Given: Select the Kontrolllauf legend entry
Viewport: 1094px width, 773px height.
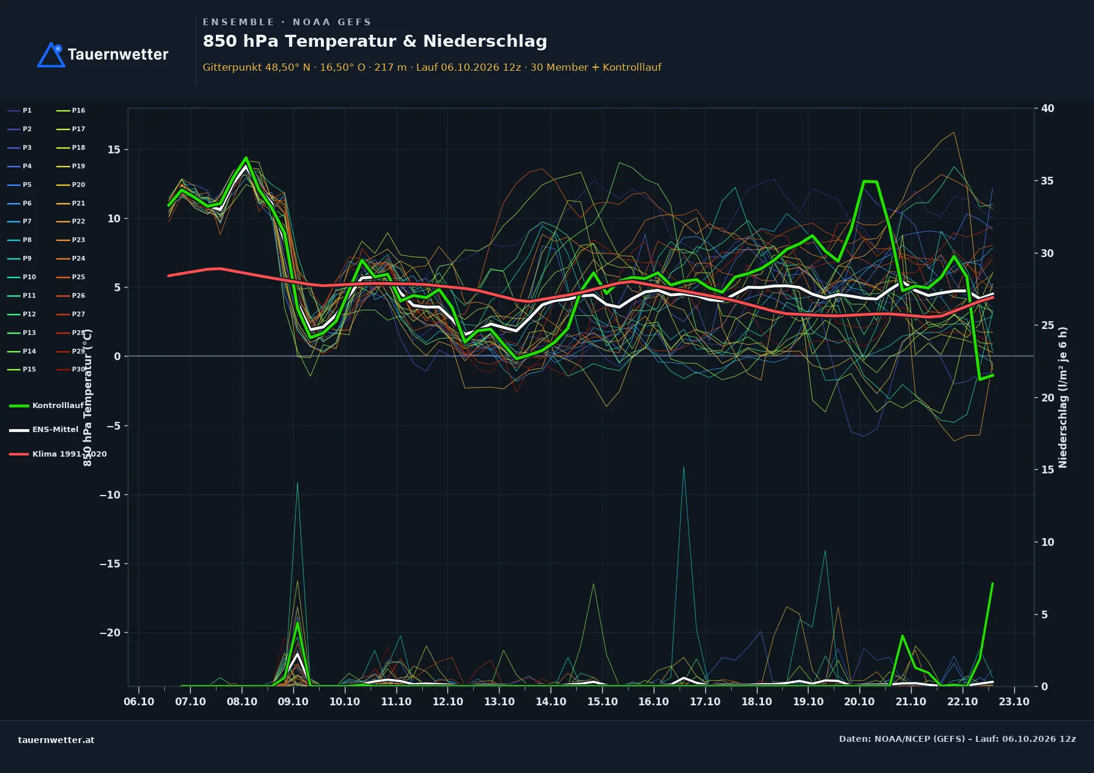Looking at the screenshot, I should click(x=47, y=406).
